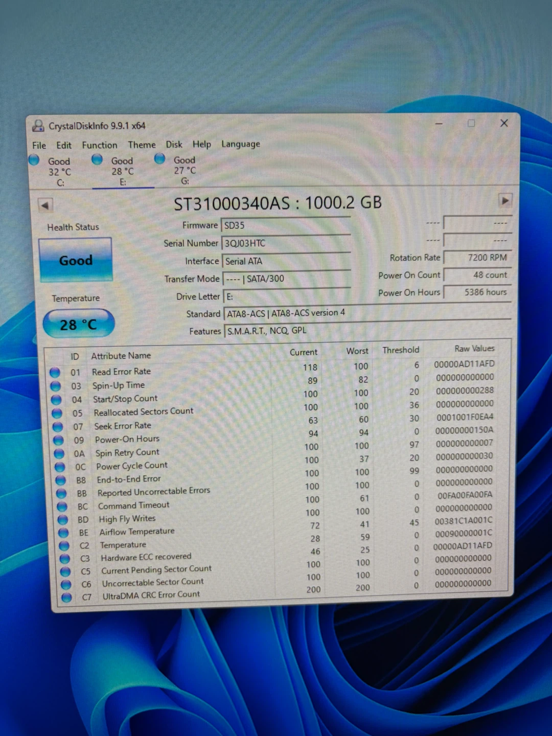Click the status orb for Airflow Temperature

(63, 533)
